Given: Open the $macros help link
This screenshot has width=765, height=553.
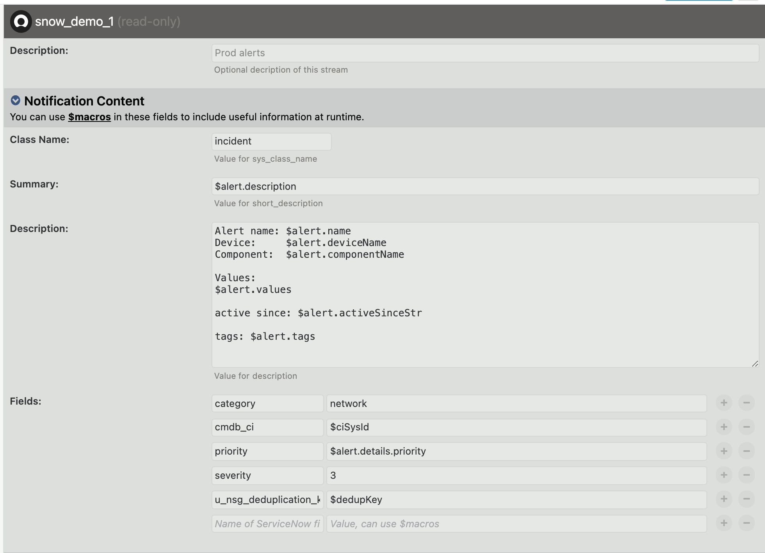Looking at the screenshot, I should (x=89, y=117).
